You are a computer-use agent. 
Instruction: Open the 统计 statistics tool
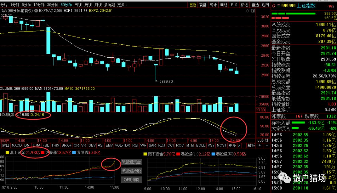tap(213, 5)
